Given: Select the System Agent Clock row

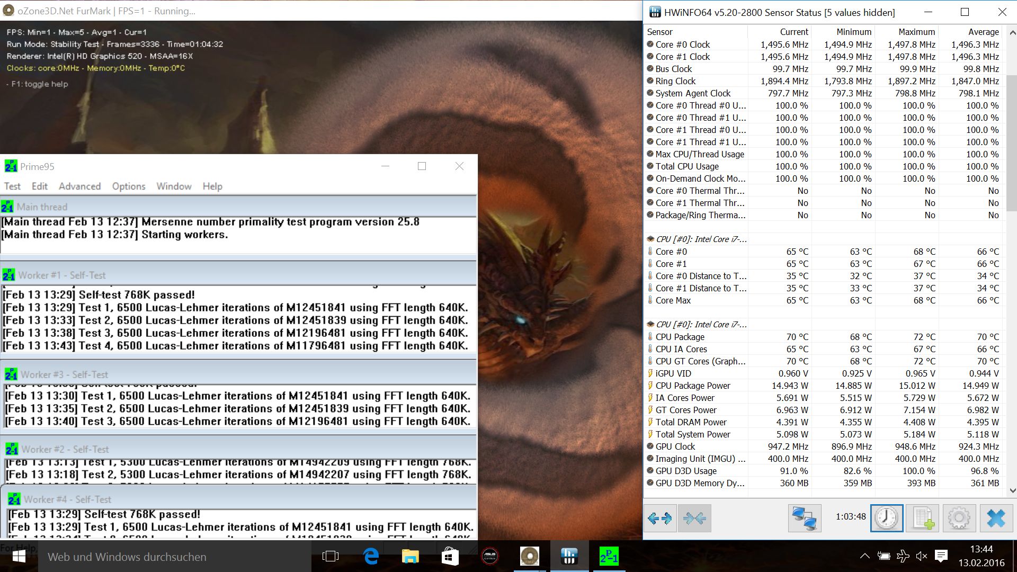Looking at the screenshot, I should tap(823, 93).
